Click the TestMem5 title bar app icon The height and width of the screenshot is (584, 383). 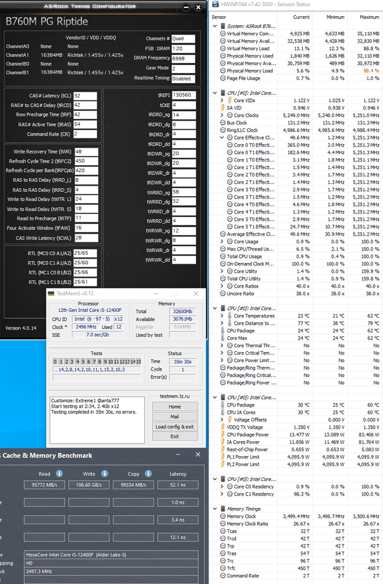(51, 293)
